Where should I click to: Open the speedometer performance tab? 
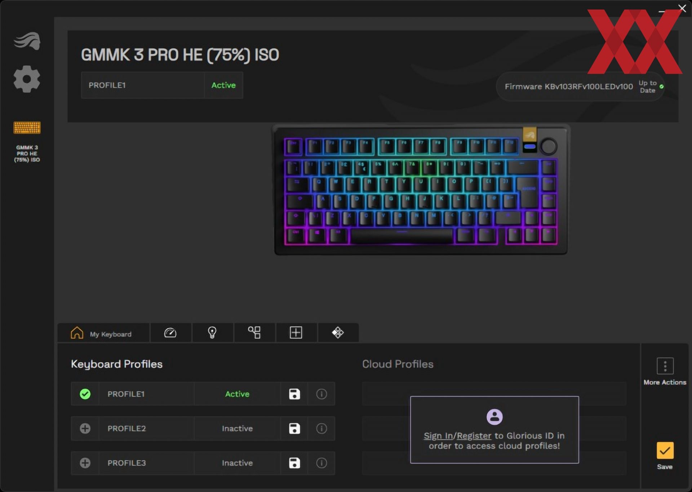[170, 332]
